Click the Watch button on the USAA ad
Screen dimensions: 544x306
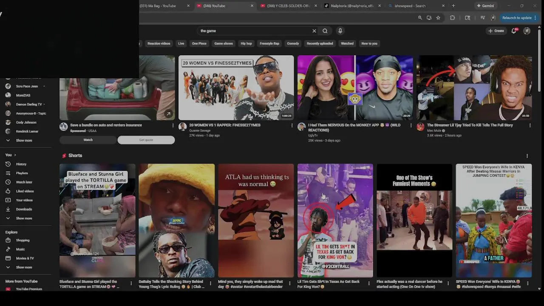(88, 140)
